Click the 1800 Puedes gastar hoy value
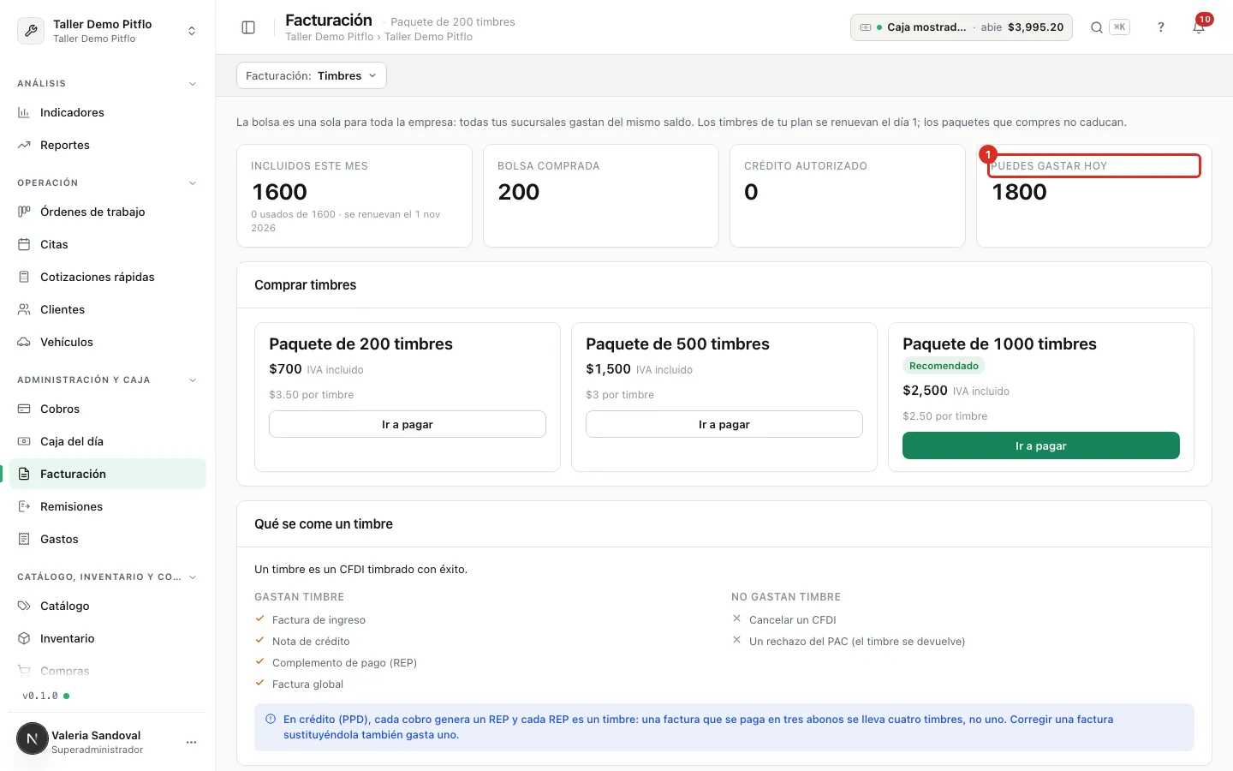 [1019, 192]
